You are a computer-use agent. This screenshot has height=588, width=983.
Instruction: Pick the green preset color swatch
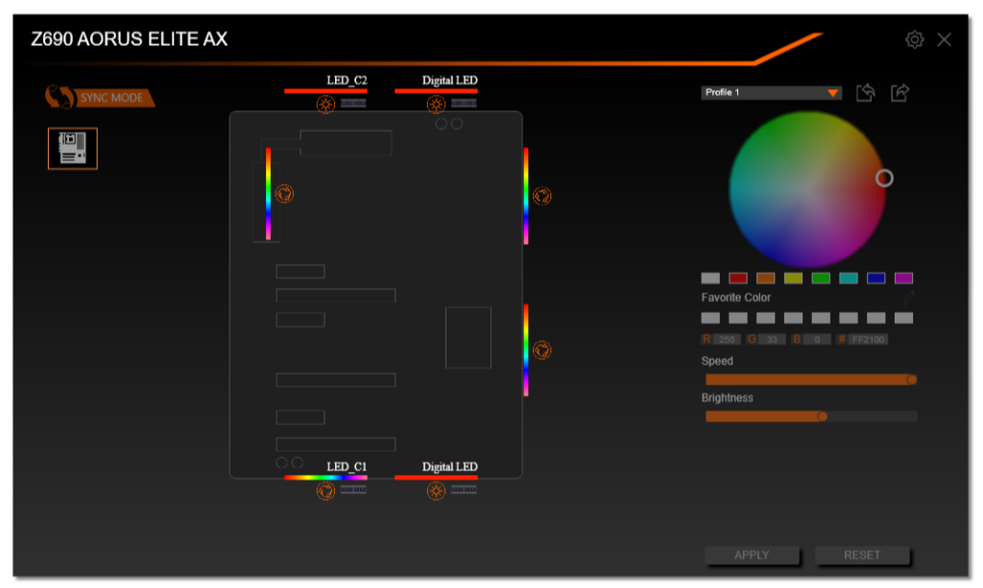(821, 278)
